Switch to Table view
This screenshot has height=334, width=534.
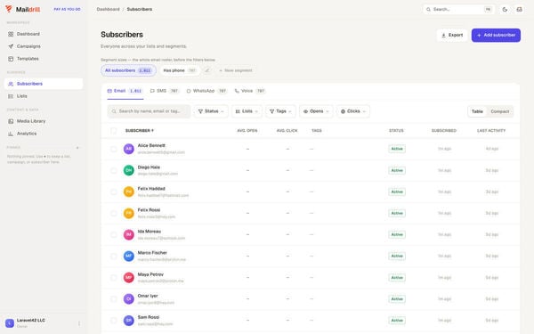pyautogui.click(x=477, y=112)
